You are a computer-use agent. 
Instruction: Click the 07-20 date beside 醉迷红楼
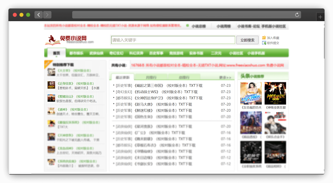point(226,111)
